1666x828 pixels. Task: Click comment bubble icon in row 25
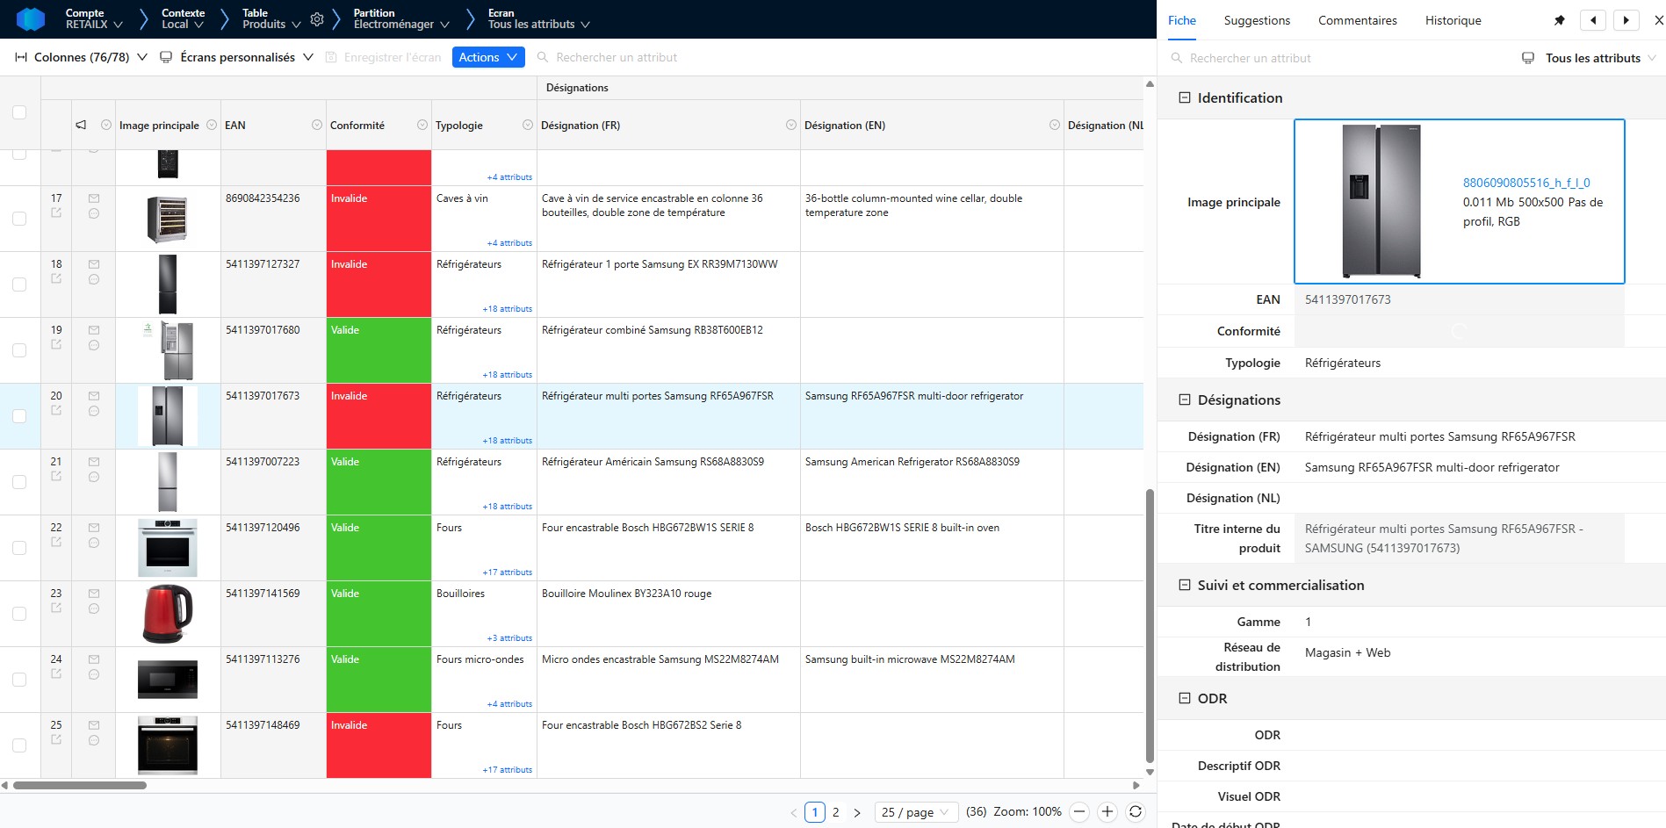94,740
